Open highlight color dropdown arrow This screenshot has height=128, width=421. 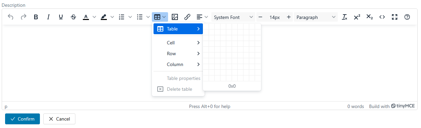(x=112, y=17)
